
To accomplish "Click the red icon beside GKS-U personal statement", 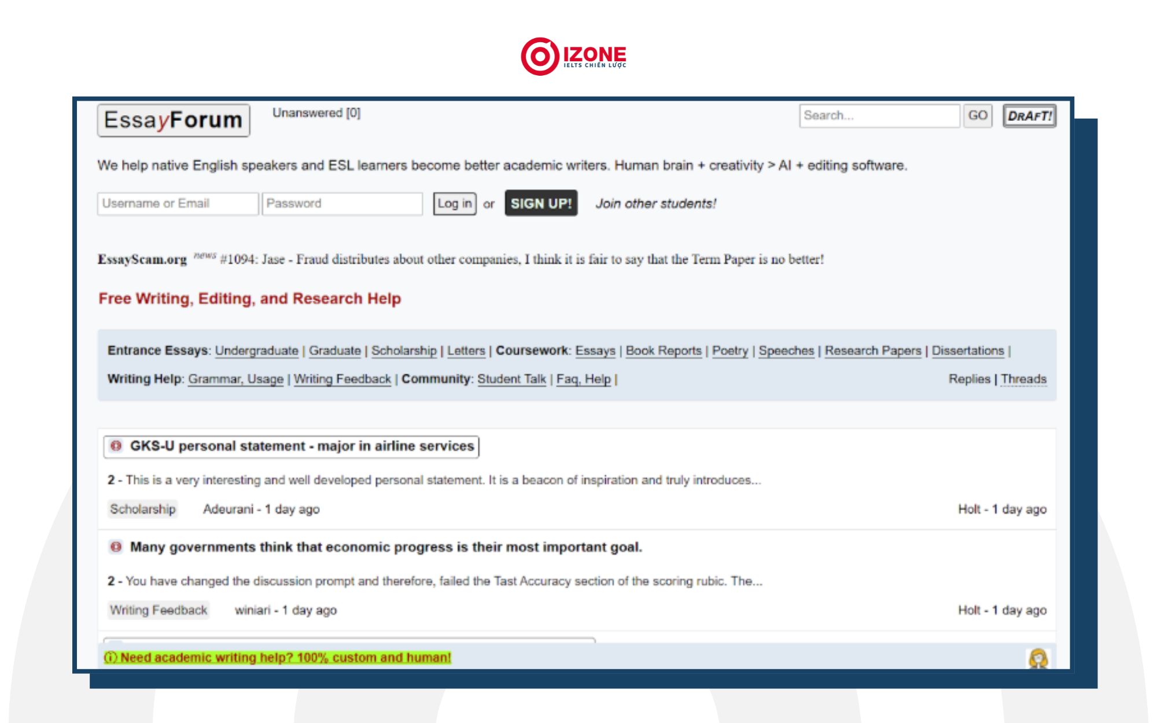I will (116, 446).
